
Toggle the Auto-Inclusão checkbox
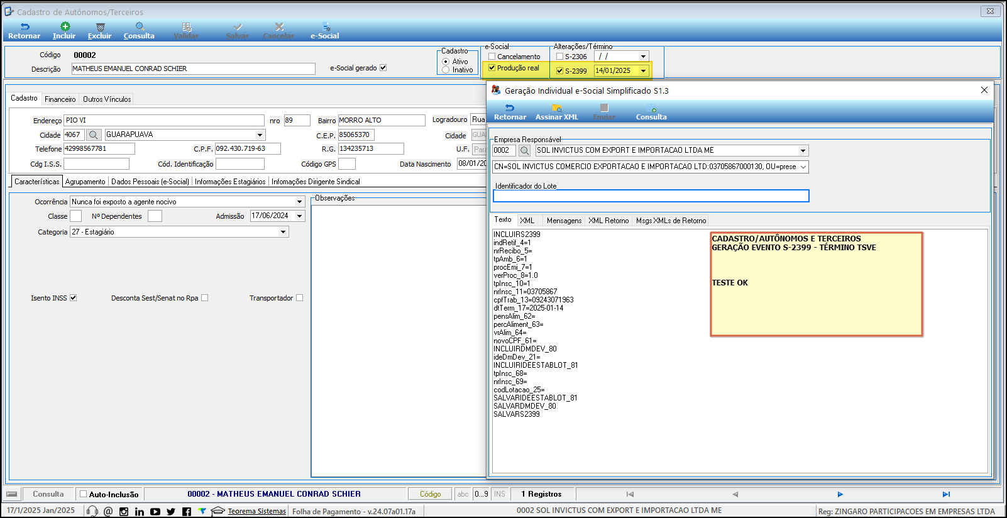coord(83,494)
